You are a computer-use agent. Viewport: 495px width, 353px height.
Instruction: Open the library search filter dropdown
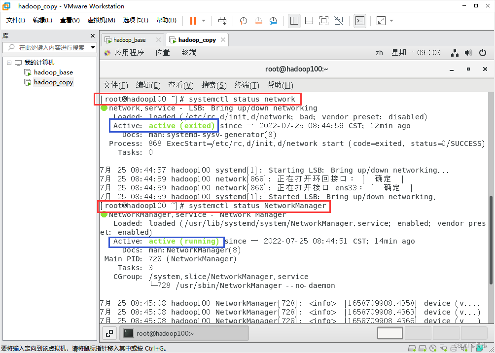click(x=93, y=48)
